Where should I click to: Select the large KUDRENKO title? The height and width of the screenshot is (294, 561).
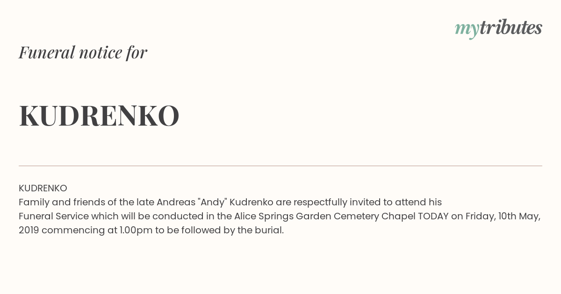(99, 116)
